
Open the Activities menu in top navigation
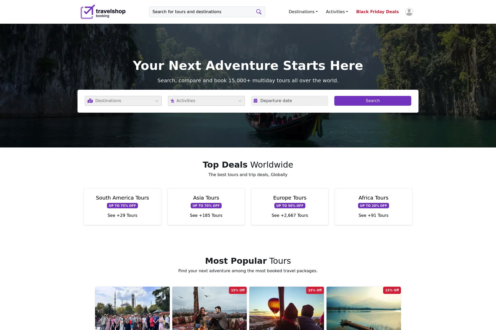337,12
